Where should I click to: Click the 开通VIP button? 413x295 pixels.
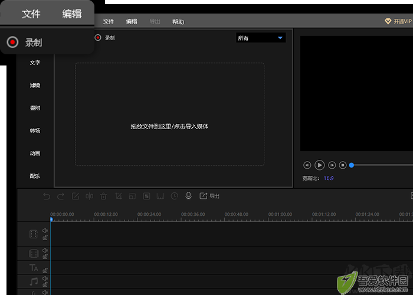point(398,21)
